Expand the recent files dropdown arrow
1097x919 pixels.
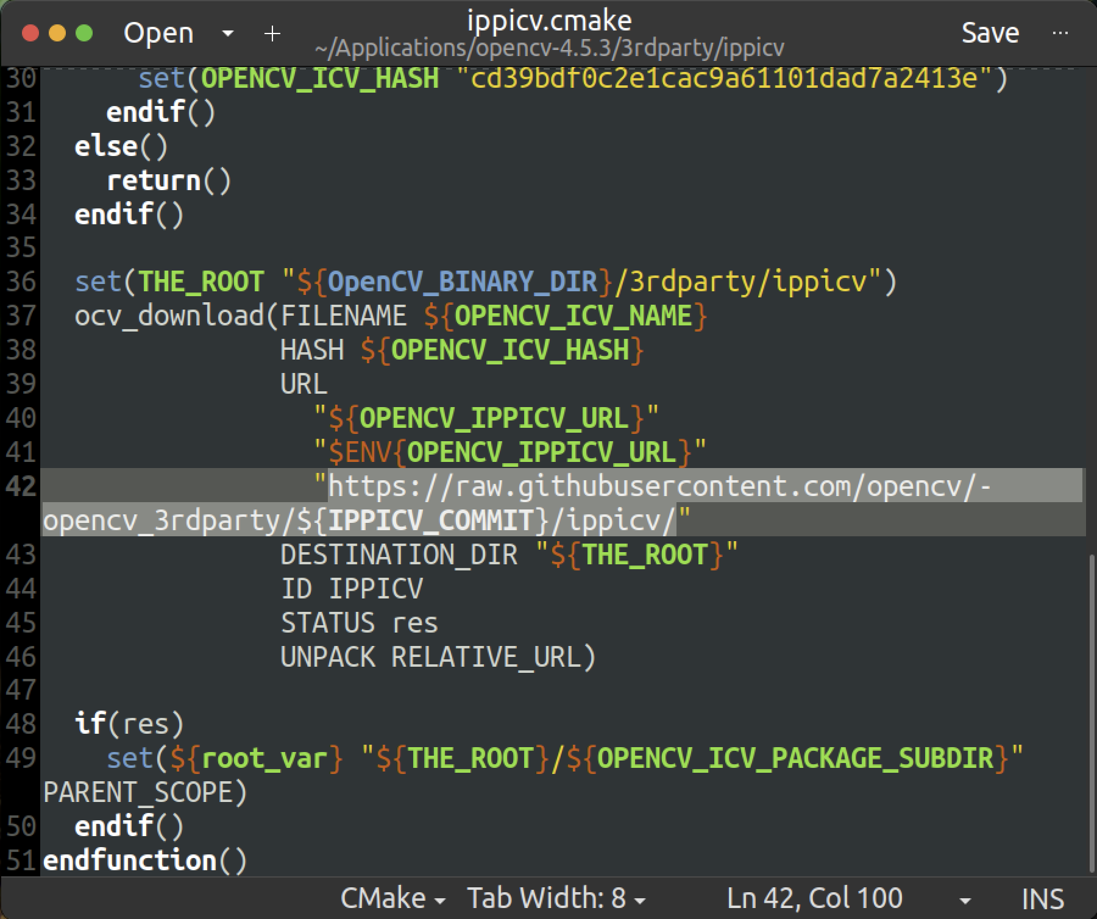(x=228, y=33)
